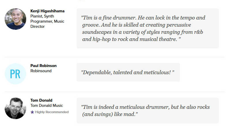
Task: Click the divider above Paul Robinson's review
Action: (x=115, y=57)
